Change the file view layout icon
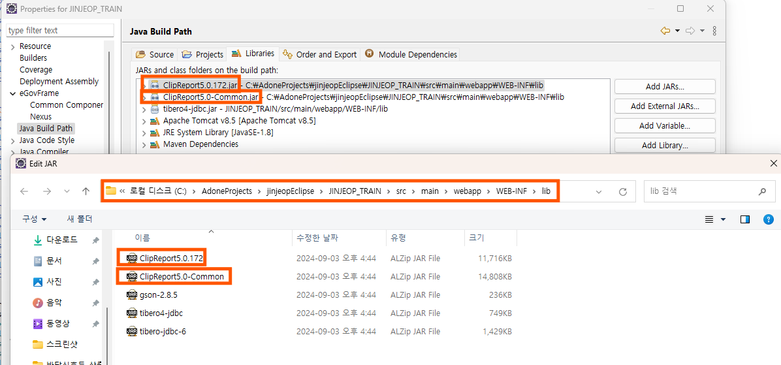 tap(709, 219)
